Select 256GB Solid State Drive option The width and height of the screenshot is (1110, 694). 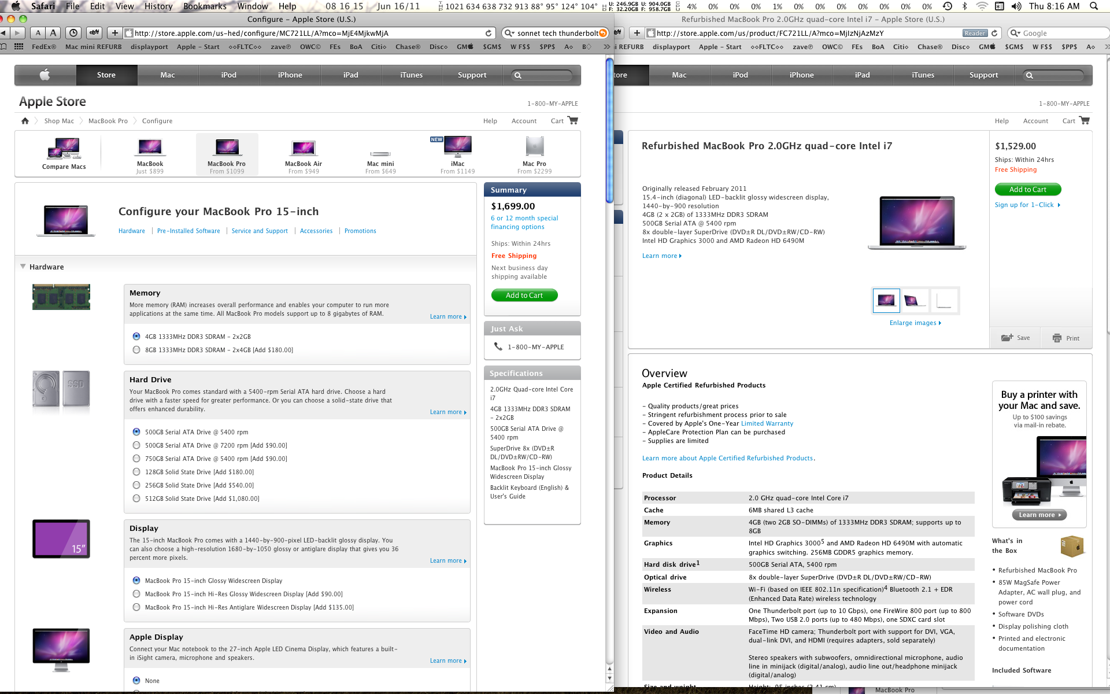[x=136, y=485]
